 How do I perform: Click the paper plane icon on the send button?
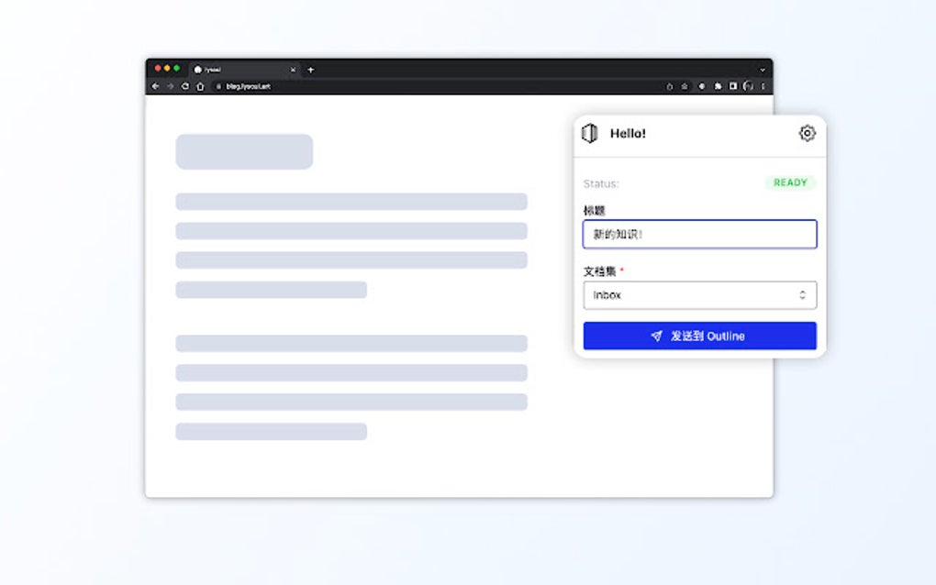click(x=655, y=336)
